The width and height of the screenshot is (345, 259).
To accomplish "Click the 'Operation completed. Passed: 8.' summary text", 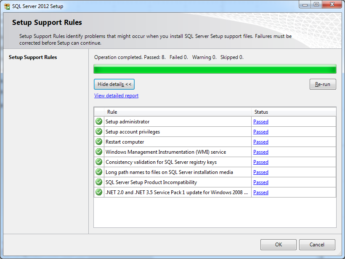I will click(x=130, y=57).
